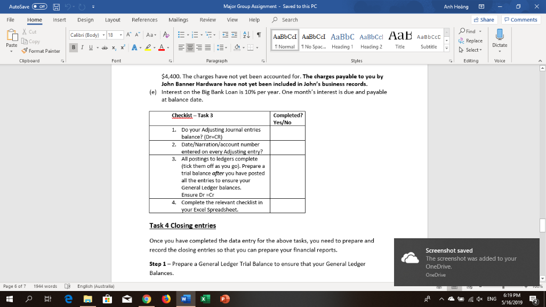Select the Normal style
Viewport: 546px width, 307px height.
coord(285,40)
